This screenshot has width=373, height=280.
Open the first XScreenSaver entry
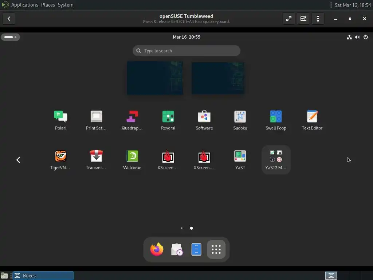coord(168,160)
